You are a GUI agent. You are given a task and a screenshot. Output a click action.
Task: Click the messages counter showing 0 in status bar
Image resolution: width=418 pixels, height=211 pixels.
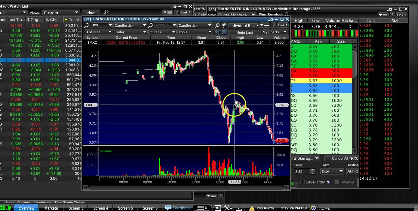[202, 208]
